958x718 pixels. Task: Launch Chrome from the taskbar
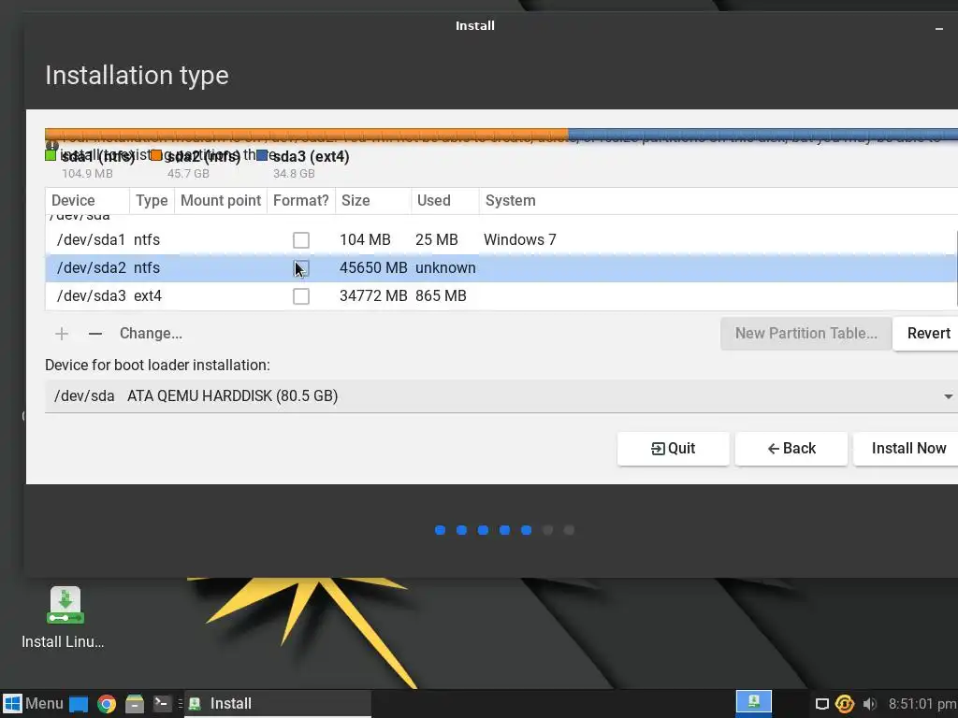point(107,704)
